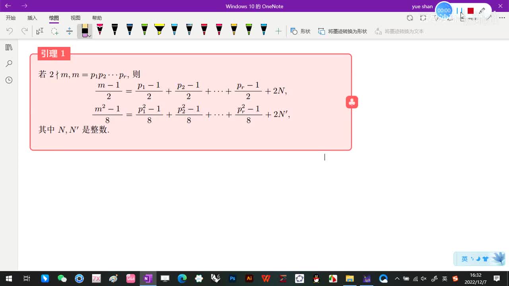Add a new pen with the plus button
Viewport: 509px width, 286px height.
pos(278,31)
